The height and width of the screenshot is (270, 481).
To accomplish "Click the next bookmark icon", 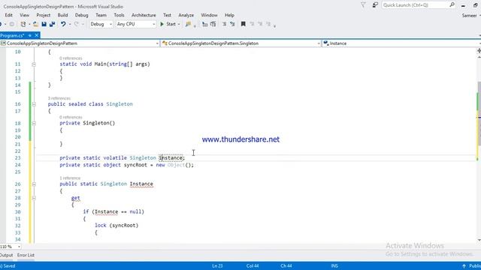I will [260, 24].
